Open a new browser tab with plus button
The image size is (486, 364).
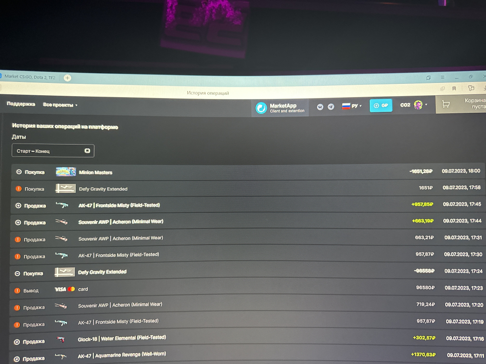pos(67,78)
